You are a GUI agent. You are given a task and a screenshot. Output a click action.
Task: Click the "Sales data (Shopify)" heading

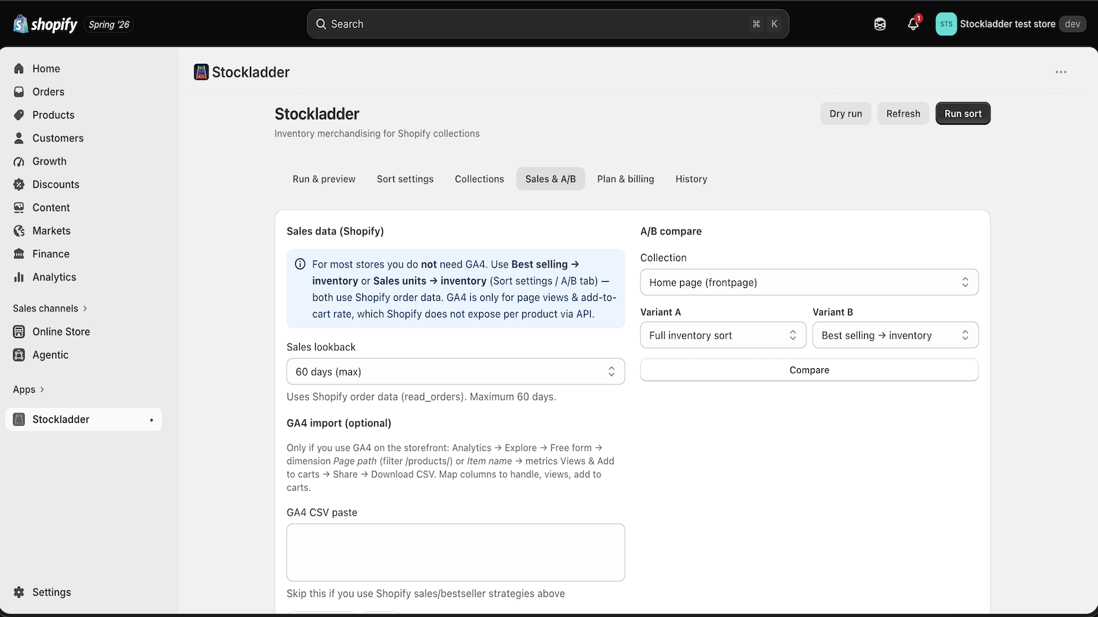click(x=336, y=231)
